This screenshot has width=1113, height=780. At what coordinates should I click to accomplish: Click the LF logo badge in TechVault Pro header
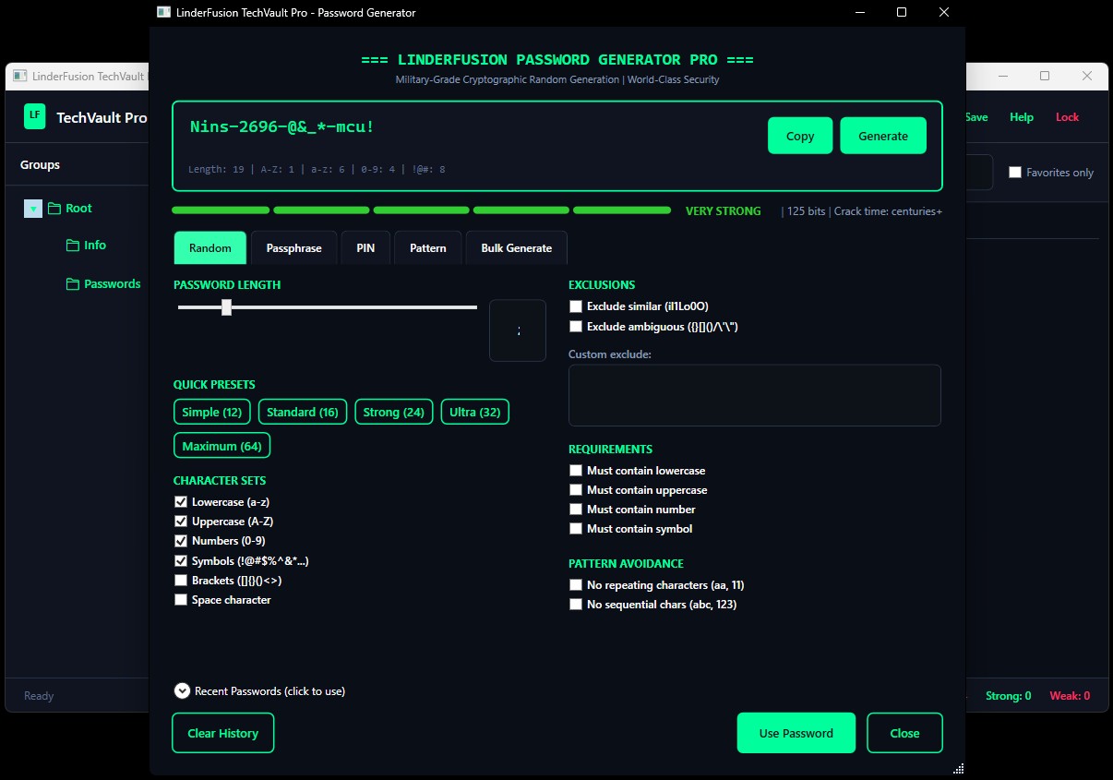click(x=34, y=116)
